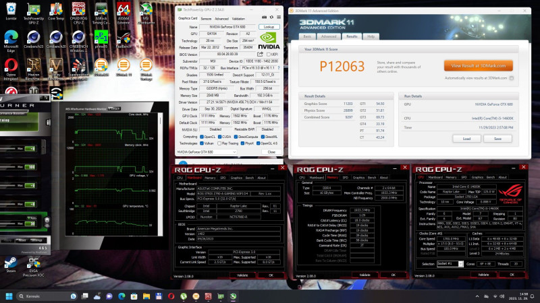Click Opera icon in taskbar
The image size is (540, 303).
(171, 296)
